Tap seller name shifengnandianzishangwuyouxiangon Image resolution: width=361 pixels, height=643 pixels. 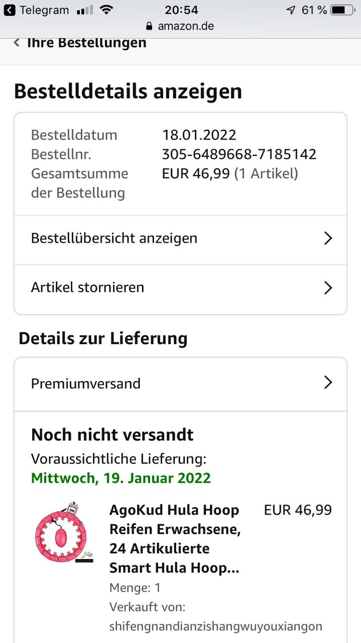point(215,626)
